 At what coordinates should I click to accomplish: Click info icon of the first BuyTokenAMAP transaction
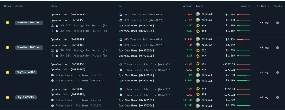pos(277,72)
